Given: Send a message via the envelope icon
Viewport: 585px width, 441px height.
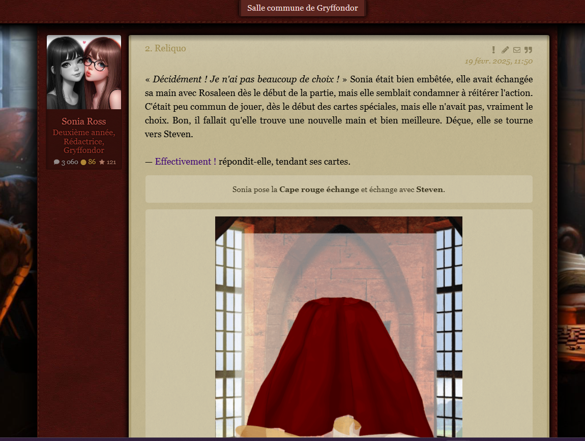Looking at the screenshot, I should [517, 50].
